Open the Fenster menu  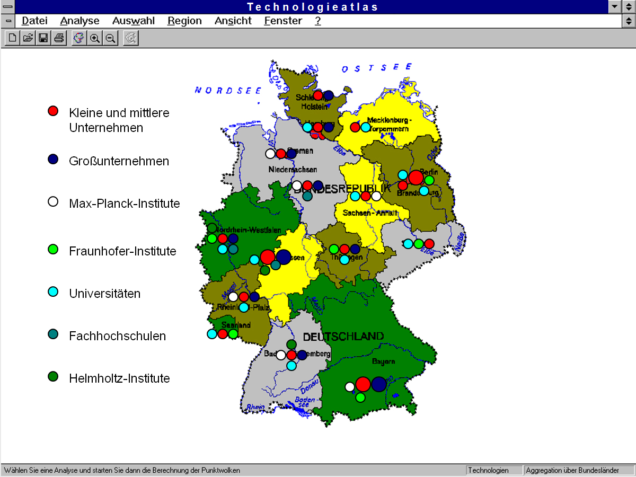click(x=283, y=21)
